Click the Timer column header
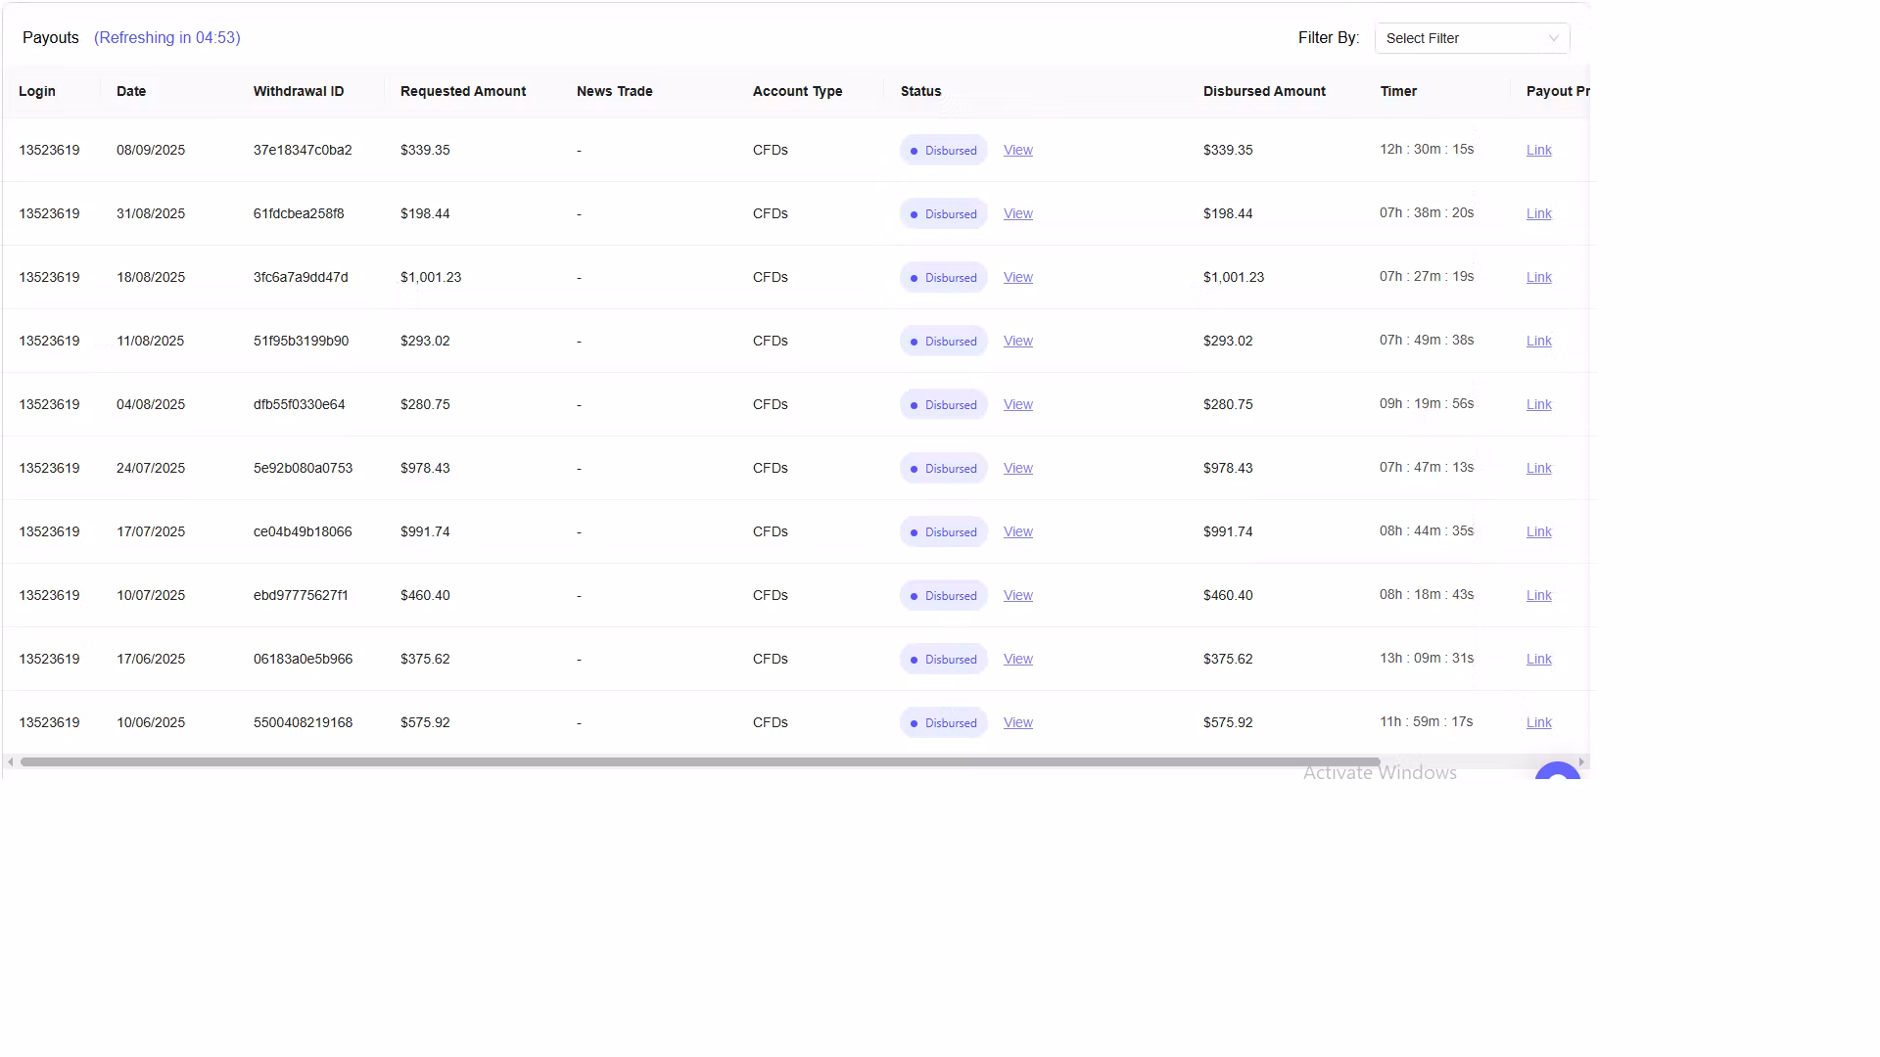The height and width of the screenshot is (1057, 1880). coord(1398,91)
